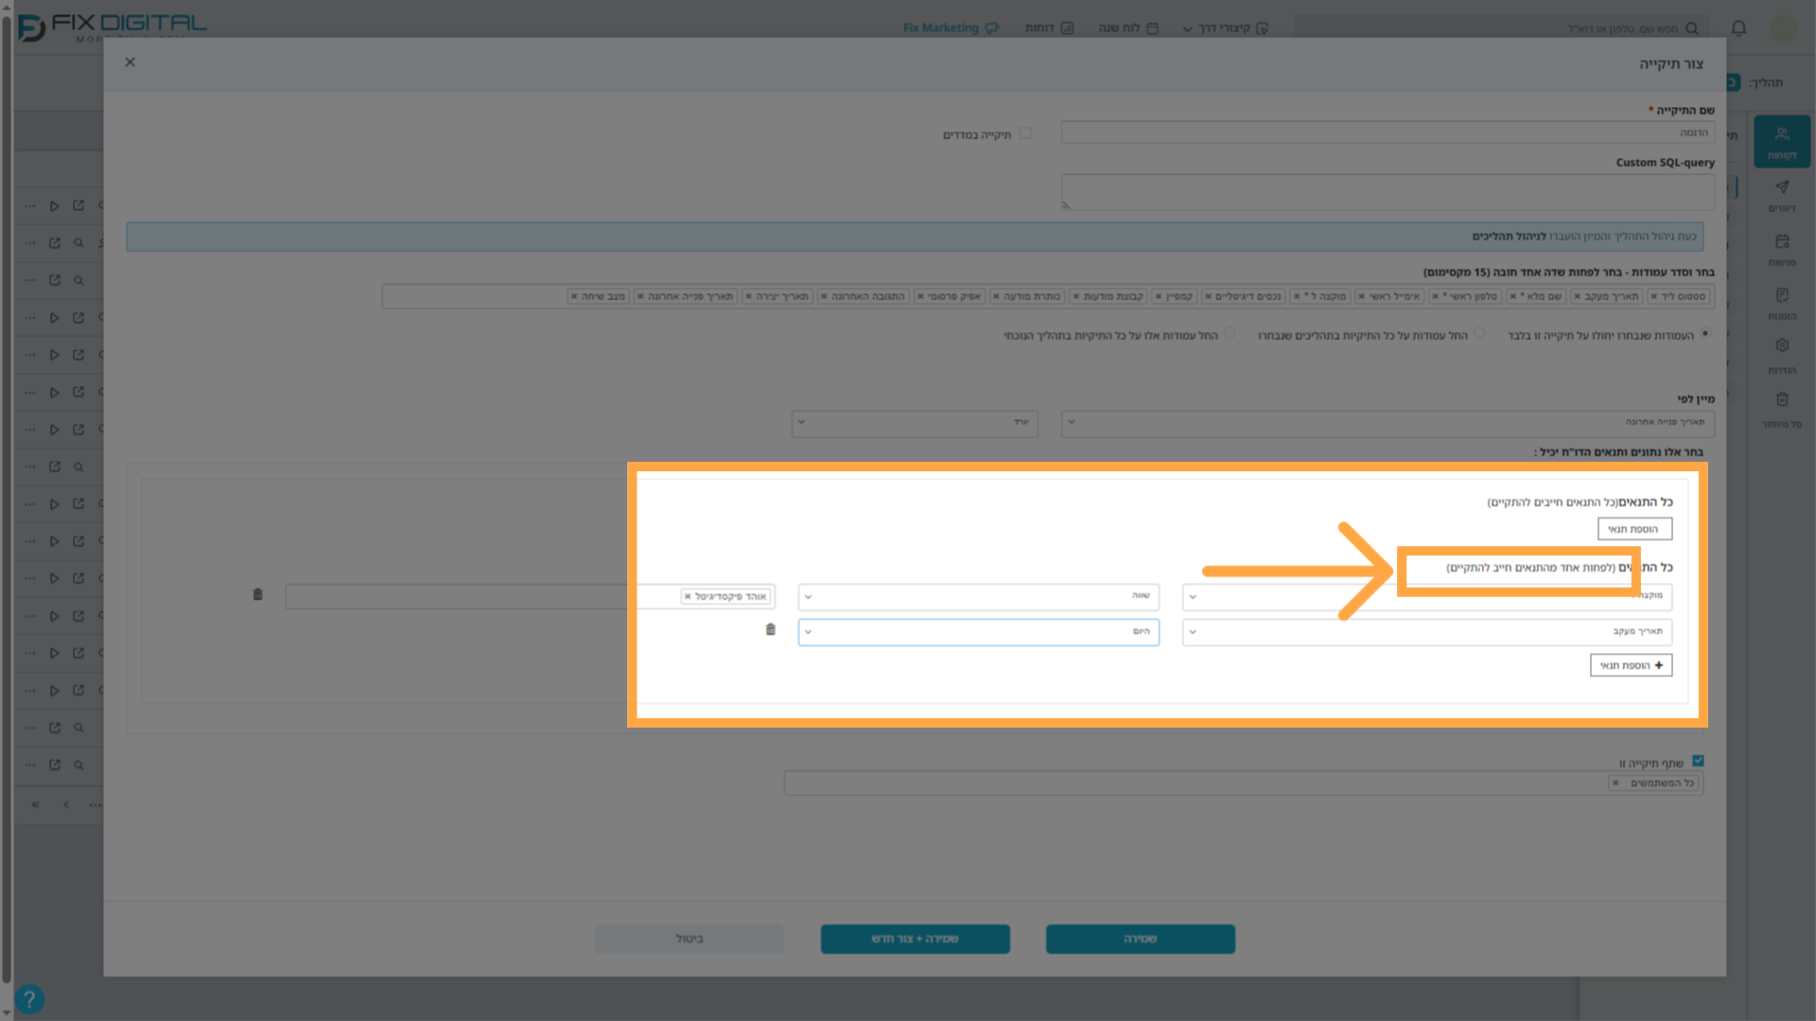Open the 'פגישות' sidebar section
The width and height of the screenshot is (1816, 1021).
tap(1782, 250)
